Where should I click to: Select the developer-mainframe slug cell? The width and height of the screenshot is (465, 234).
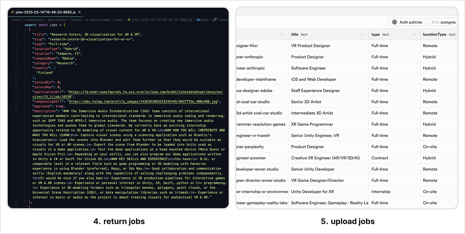[262, 79]
